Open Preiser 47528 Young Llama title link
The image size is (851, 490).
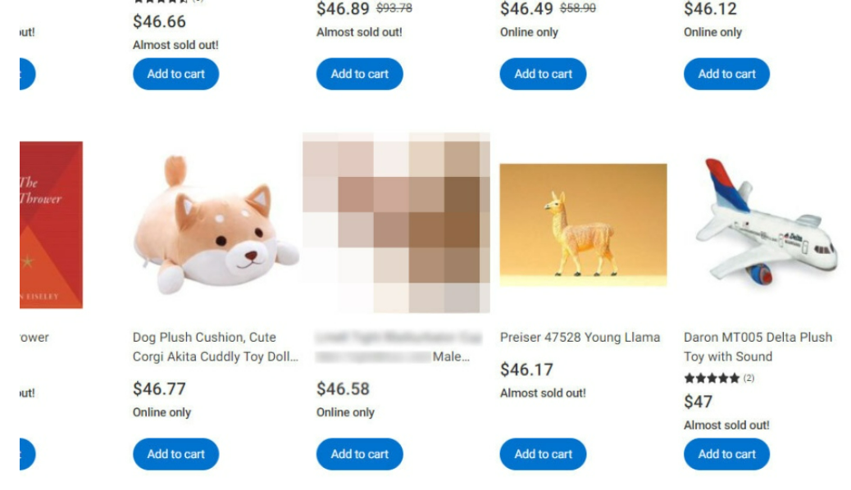[x=580, y=337]
